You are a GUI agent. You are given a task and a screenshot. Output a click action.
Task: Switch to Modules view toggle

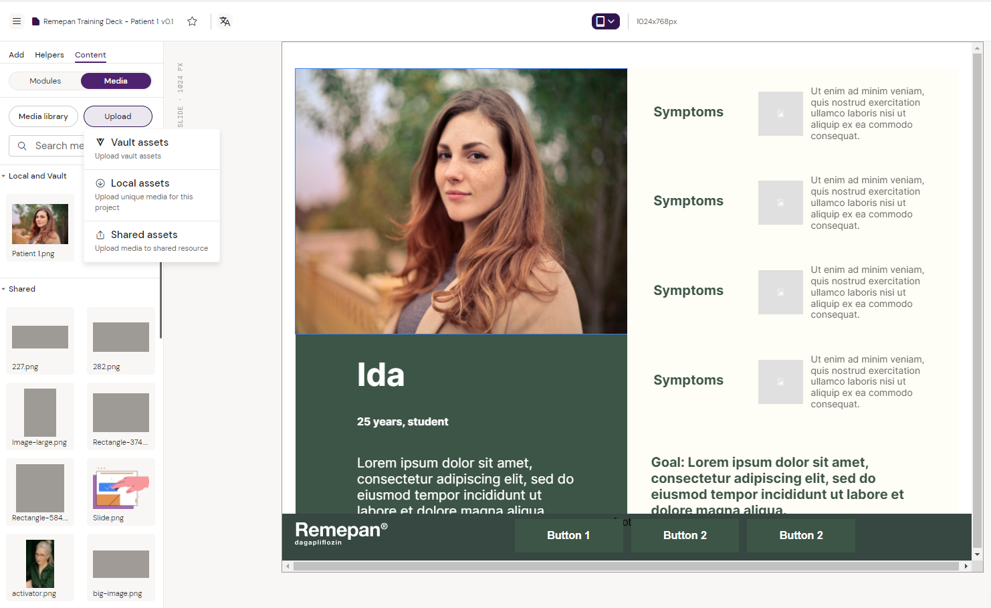pyautogui.click(x=45, y=81)
